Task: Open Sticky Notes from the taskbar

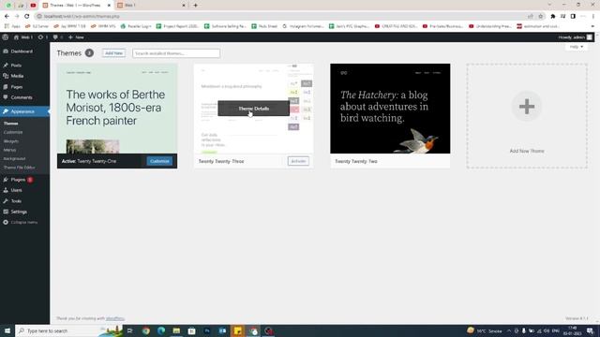Action: point(237,330)
